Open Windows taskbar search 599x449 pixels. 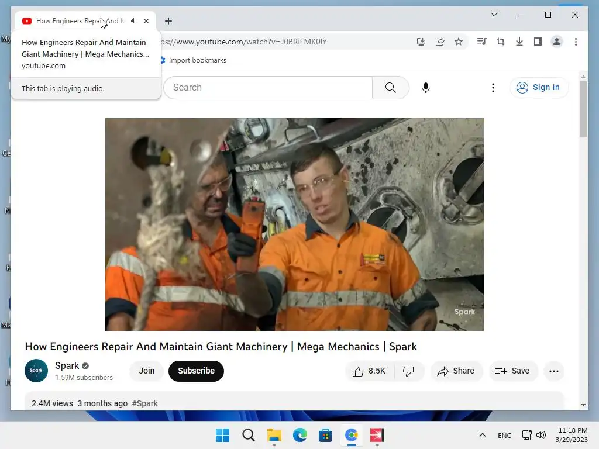point(248,435)
